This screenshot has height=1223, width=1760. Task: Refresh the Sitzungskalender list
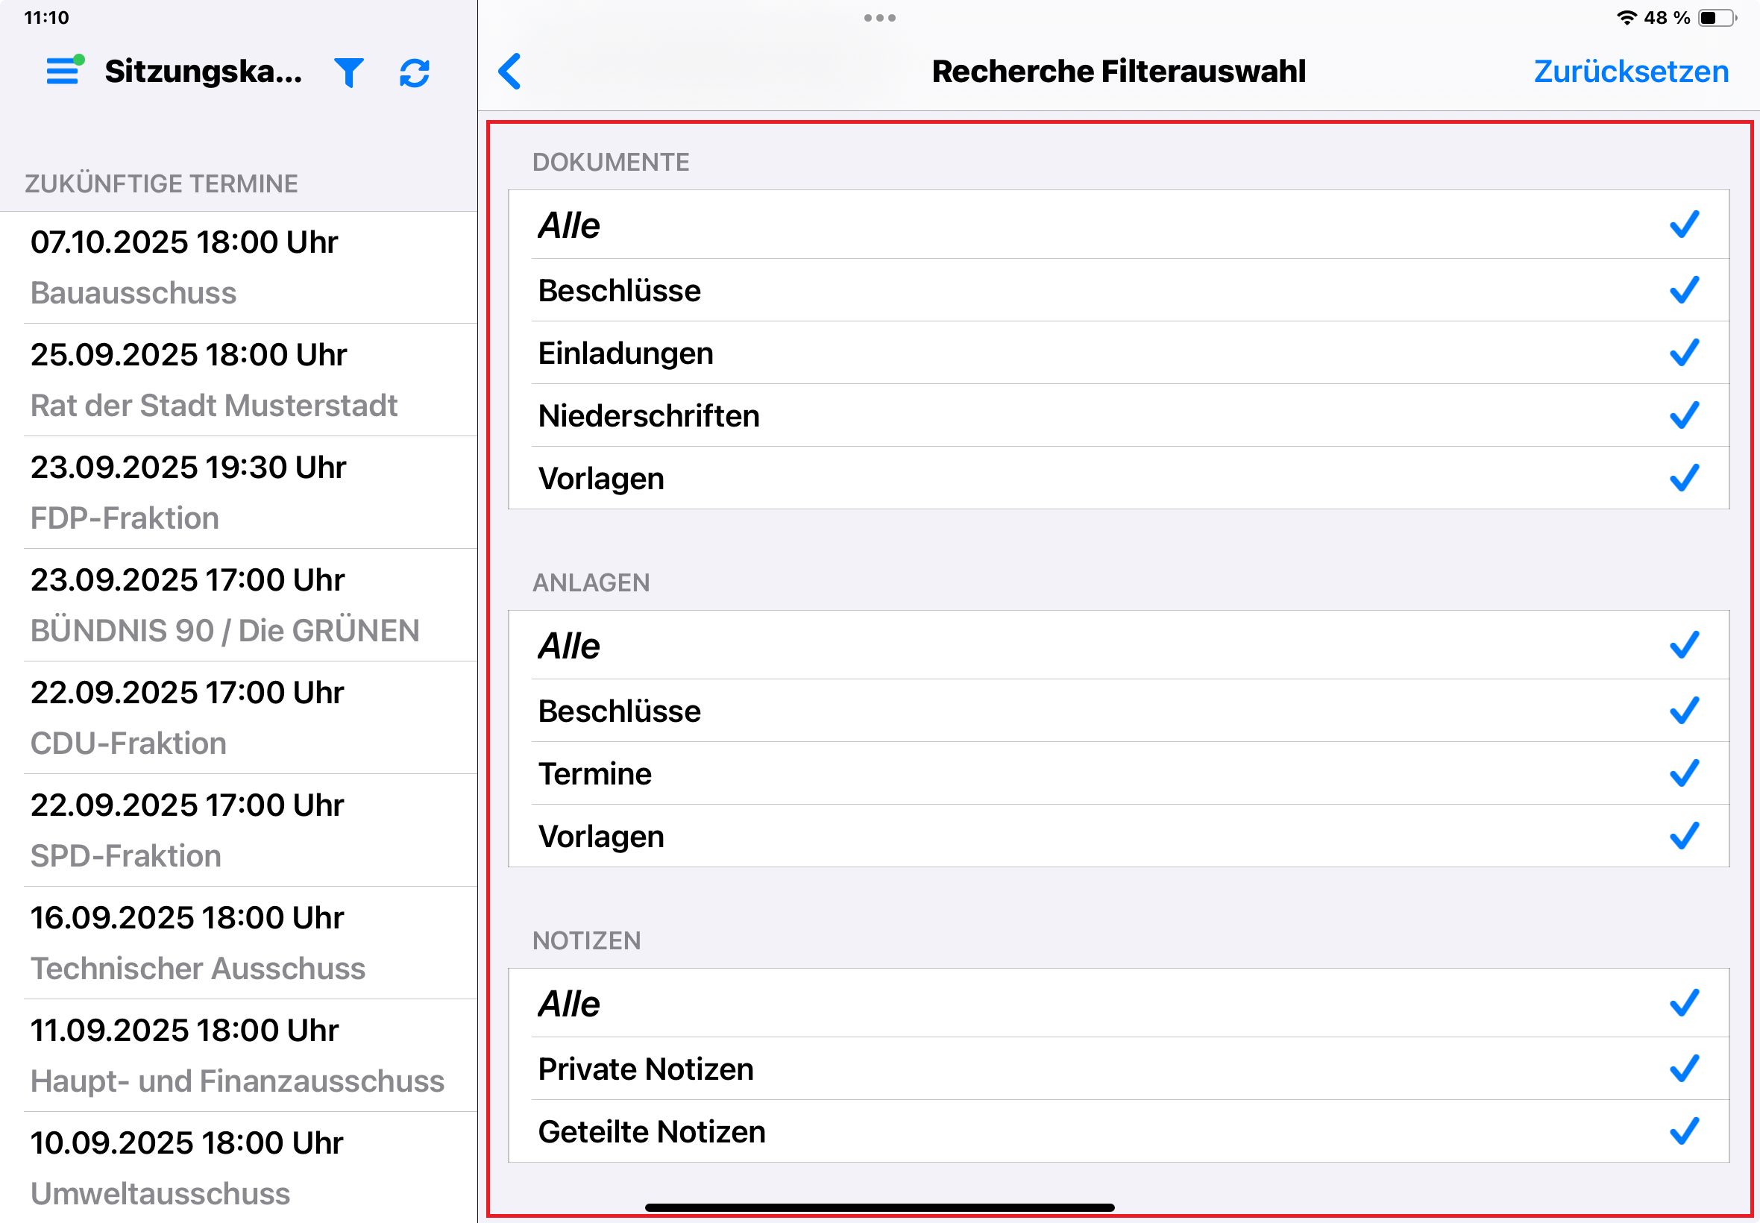tap(415, 72)
